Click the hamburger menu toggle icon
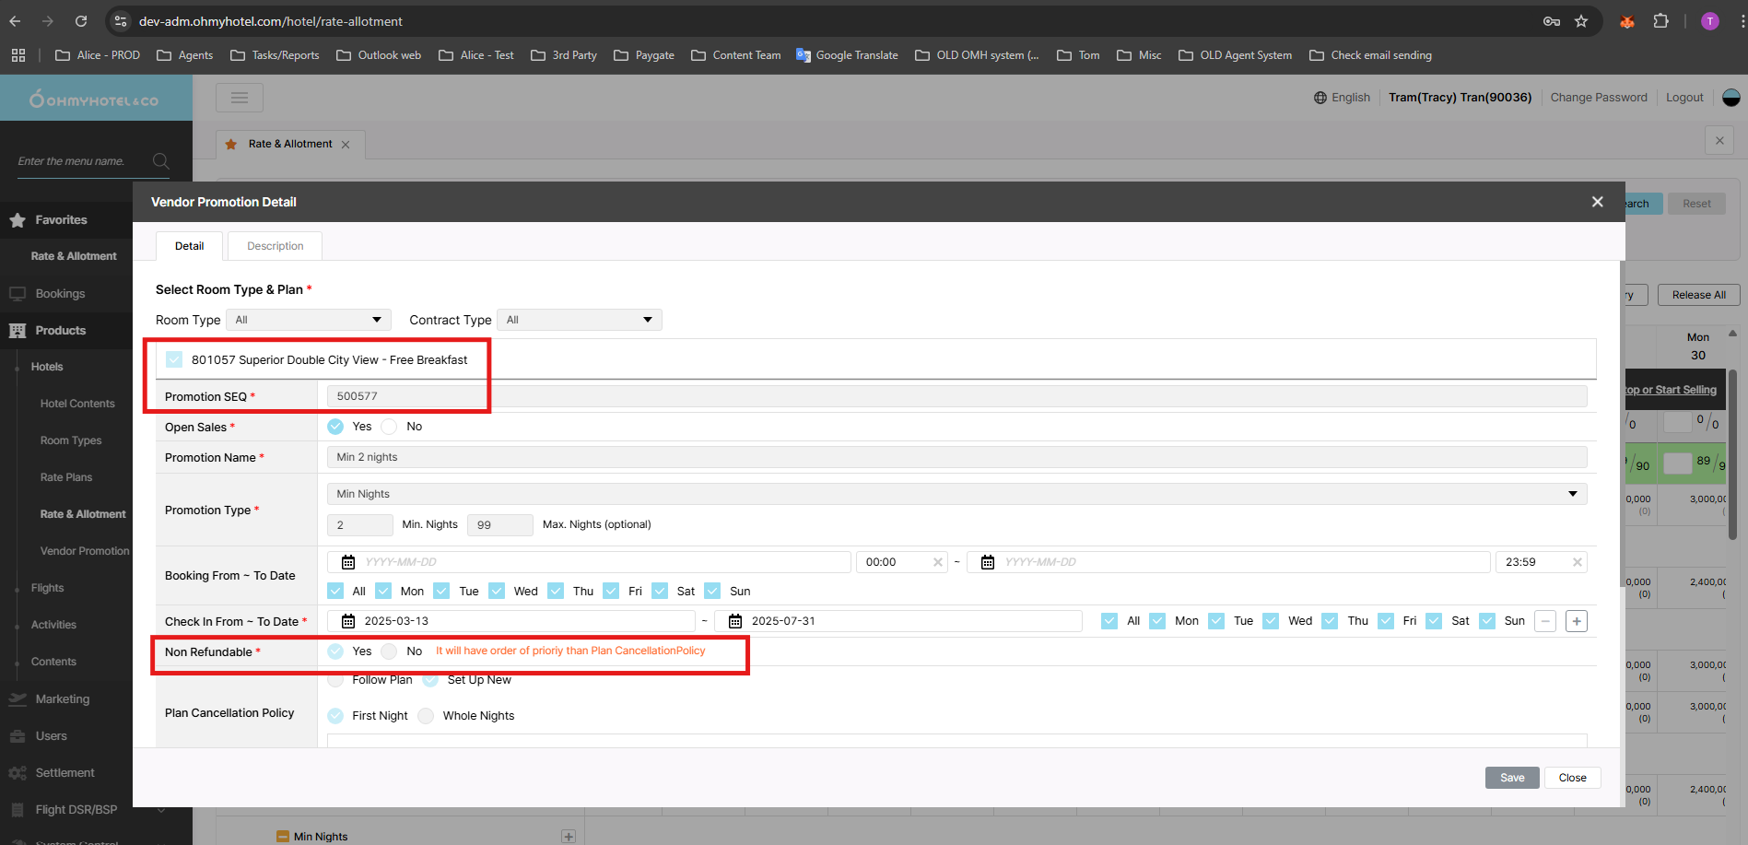Screen dimensions: 1748x845 click(x=240, y=98)
